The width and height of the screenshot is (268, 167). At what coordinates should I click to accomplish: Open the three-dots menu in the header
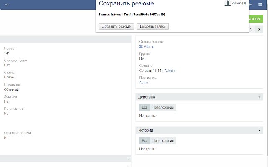(7, 5)
